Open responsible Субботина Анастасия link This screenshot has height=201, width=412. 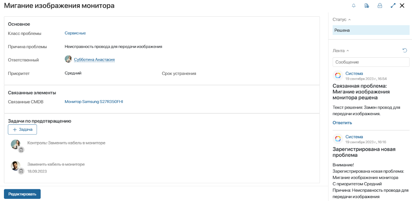pyautogui.click(x=94, y=60)
